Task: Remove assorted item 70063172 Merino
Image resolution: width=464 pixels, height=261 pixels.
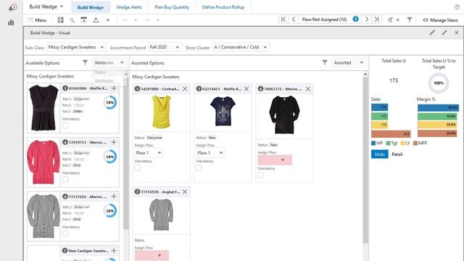Action: pyautogui.click(x=308, y=88)
